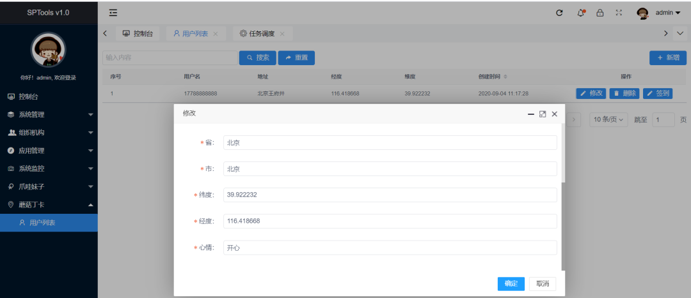The image size is (691, 298).
Task: Switch to the 控制台 tab
Action: (x=138, y=33)
